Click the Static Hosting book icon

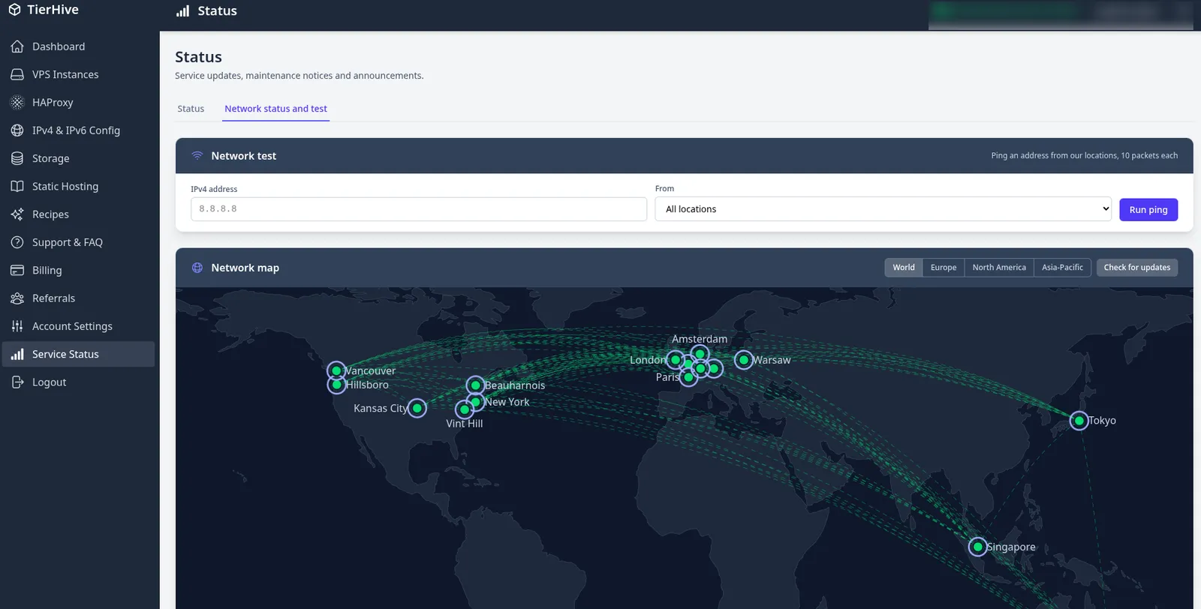[17, 186]
